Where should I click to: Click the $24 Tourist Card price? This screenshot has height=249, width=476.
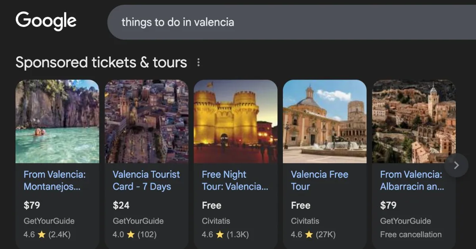pos(121,205)
